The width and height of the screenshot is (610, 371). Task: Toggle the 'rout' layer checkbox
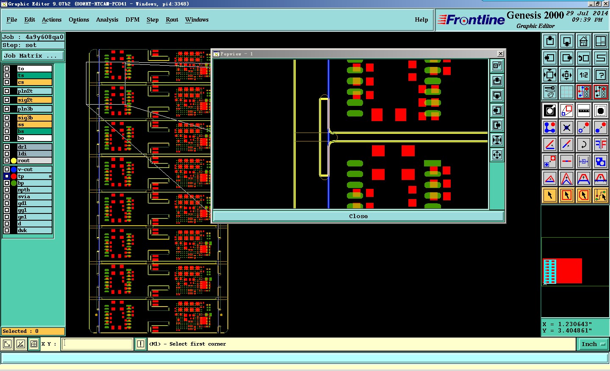click(7, 161)
